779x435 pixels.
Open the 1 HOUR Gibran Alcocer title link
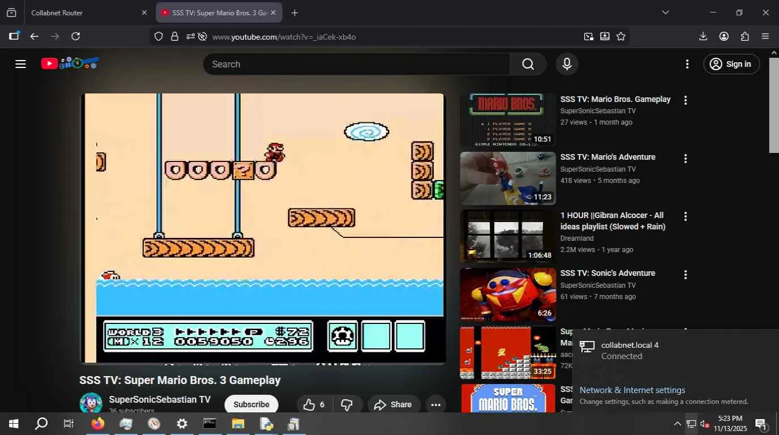point(613,221)
